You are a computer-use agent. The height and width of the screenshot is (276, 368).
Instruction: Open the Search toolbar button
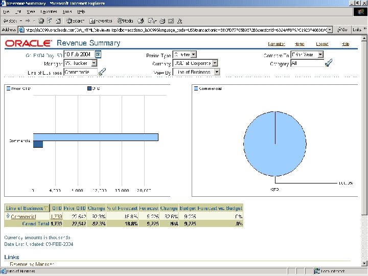pos(75,21)
